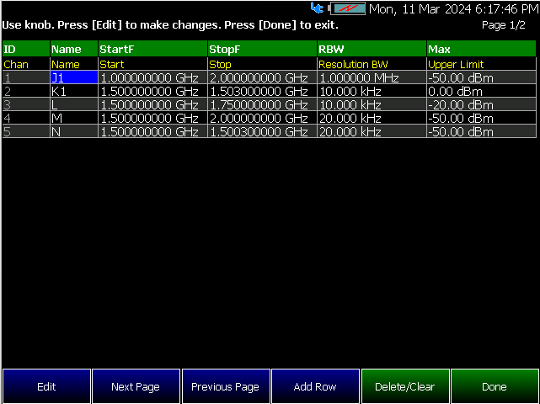Viewport: 540px width, 404px height.
Task: Open the Delete/Clear softkey
Action: pyautogui.click(x=405, y=386)
